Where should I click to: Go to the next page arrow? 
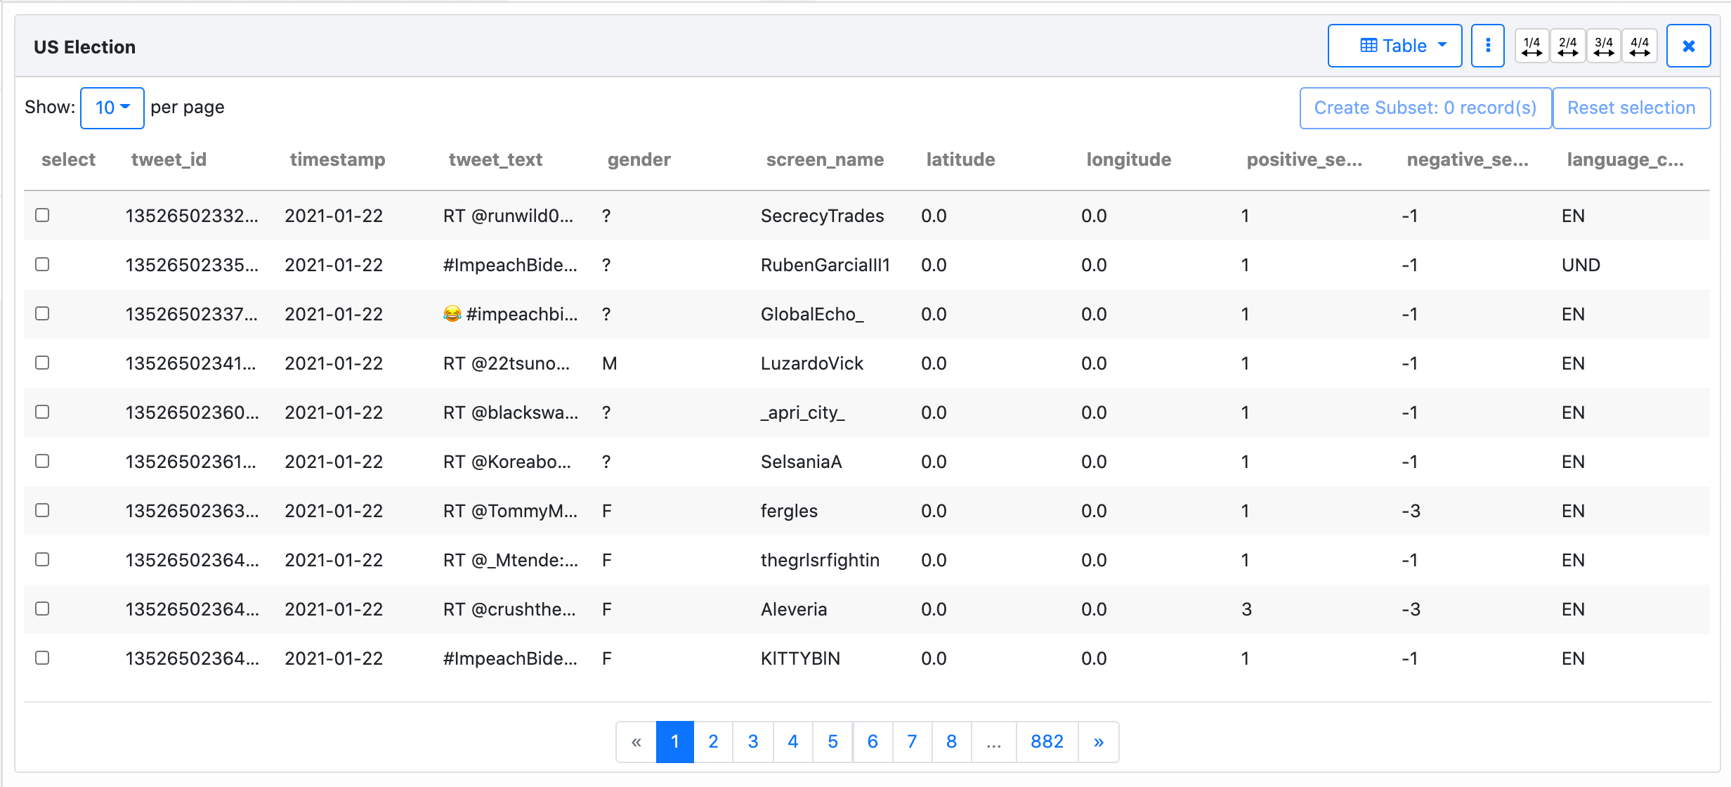point(1098,741)
